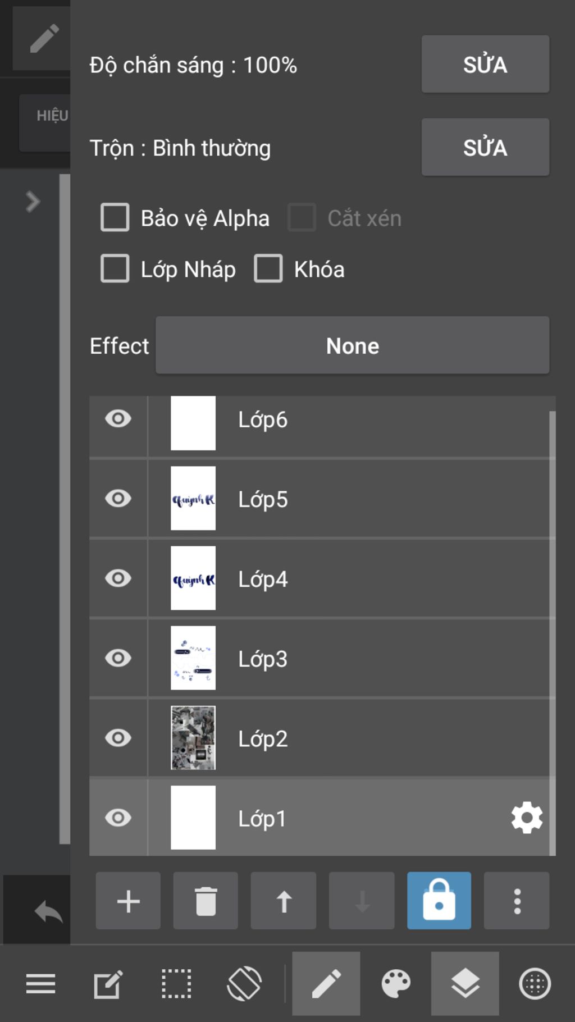
Task: Open the hamburger main menu
Action: (x=40, y=984)
